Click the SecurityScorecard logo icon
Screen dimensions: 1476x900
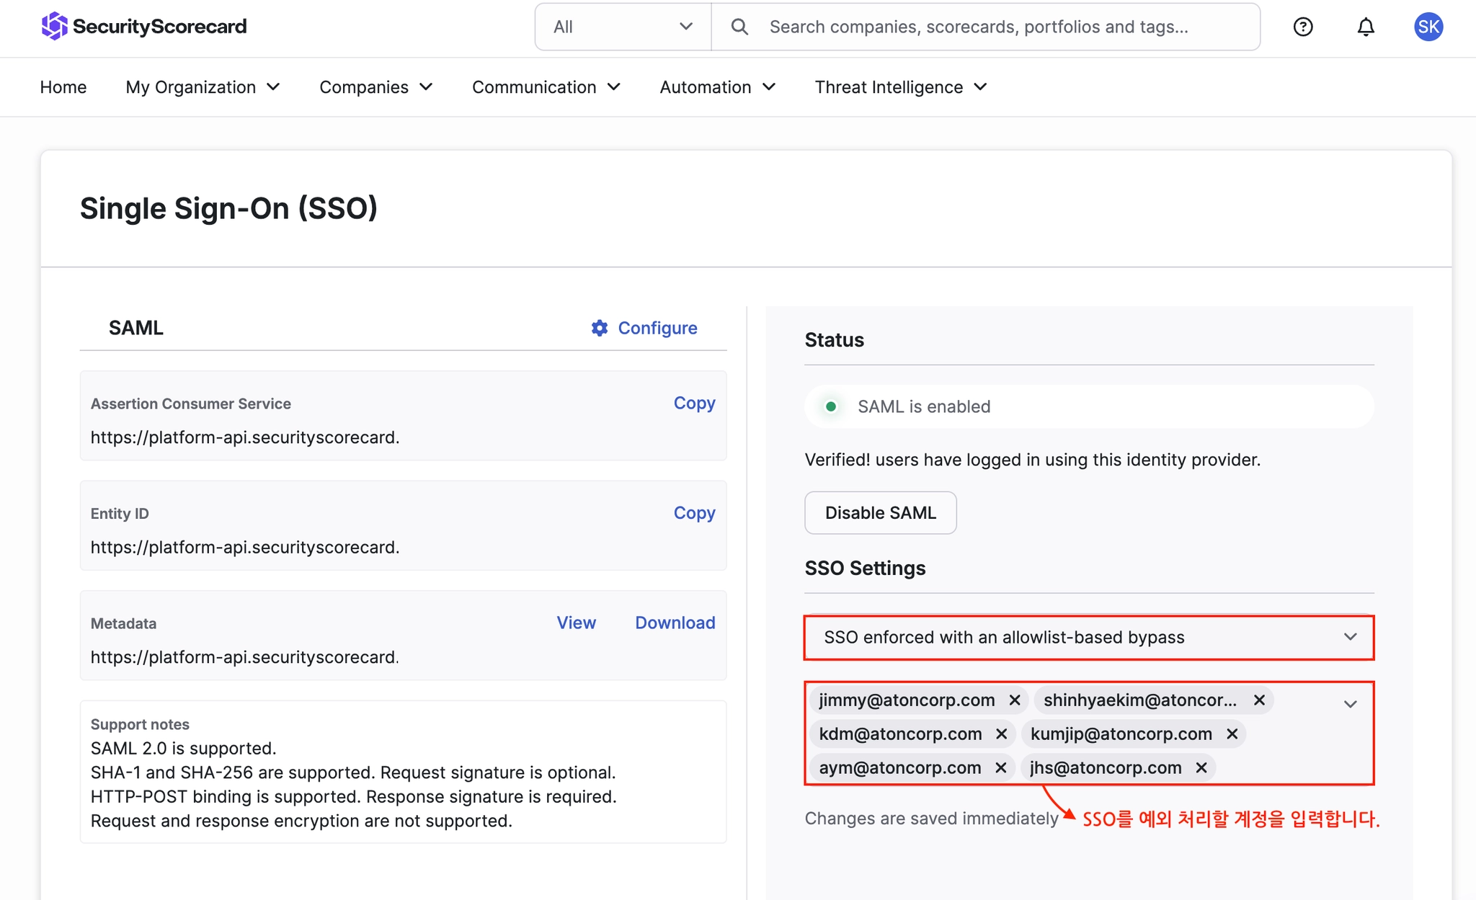54,27
